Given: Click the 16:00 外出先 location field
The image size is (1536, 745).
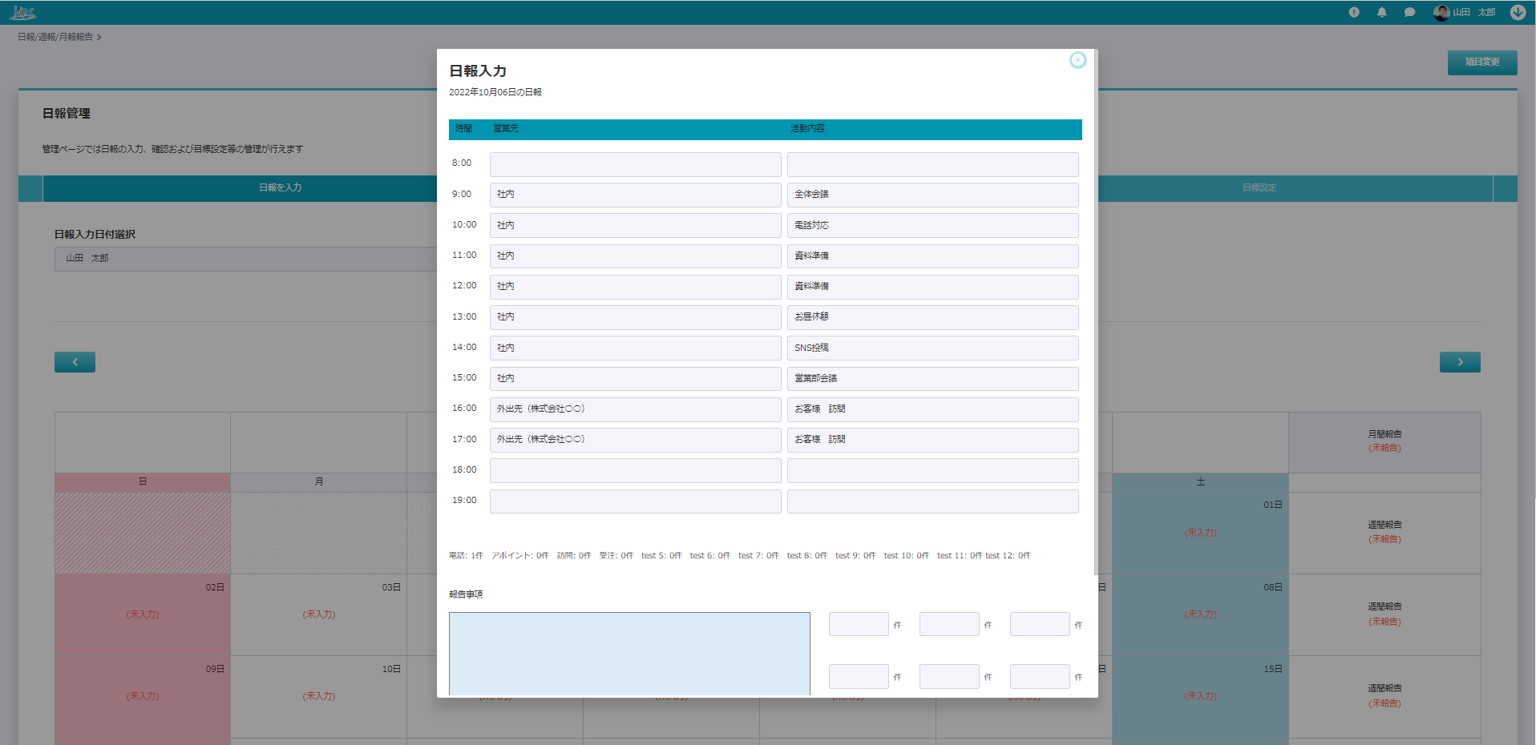Looking at the screenshot, I should (635, 409).
